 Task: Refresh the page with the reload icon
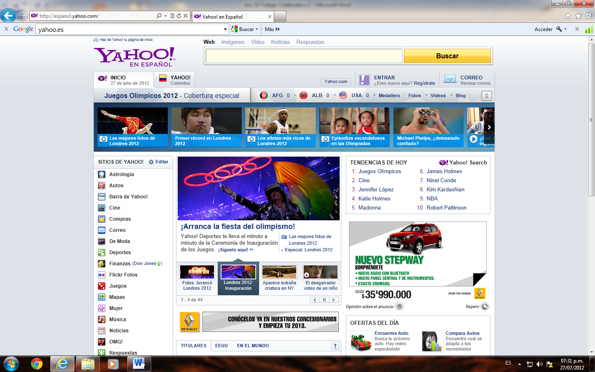(x=178, y=16)
